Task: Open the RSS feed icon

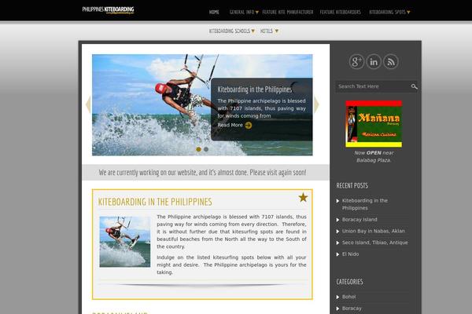Action: click(391, 61)
